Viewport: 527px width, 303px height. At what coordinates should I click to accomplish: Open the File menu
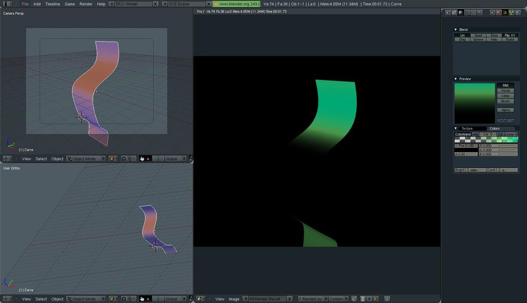[25, 4]
